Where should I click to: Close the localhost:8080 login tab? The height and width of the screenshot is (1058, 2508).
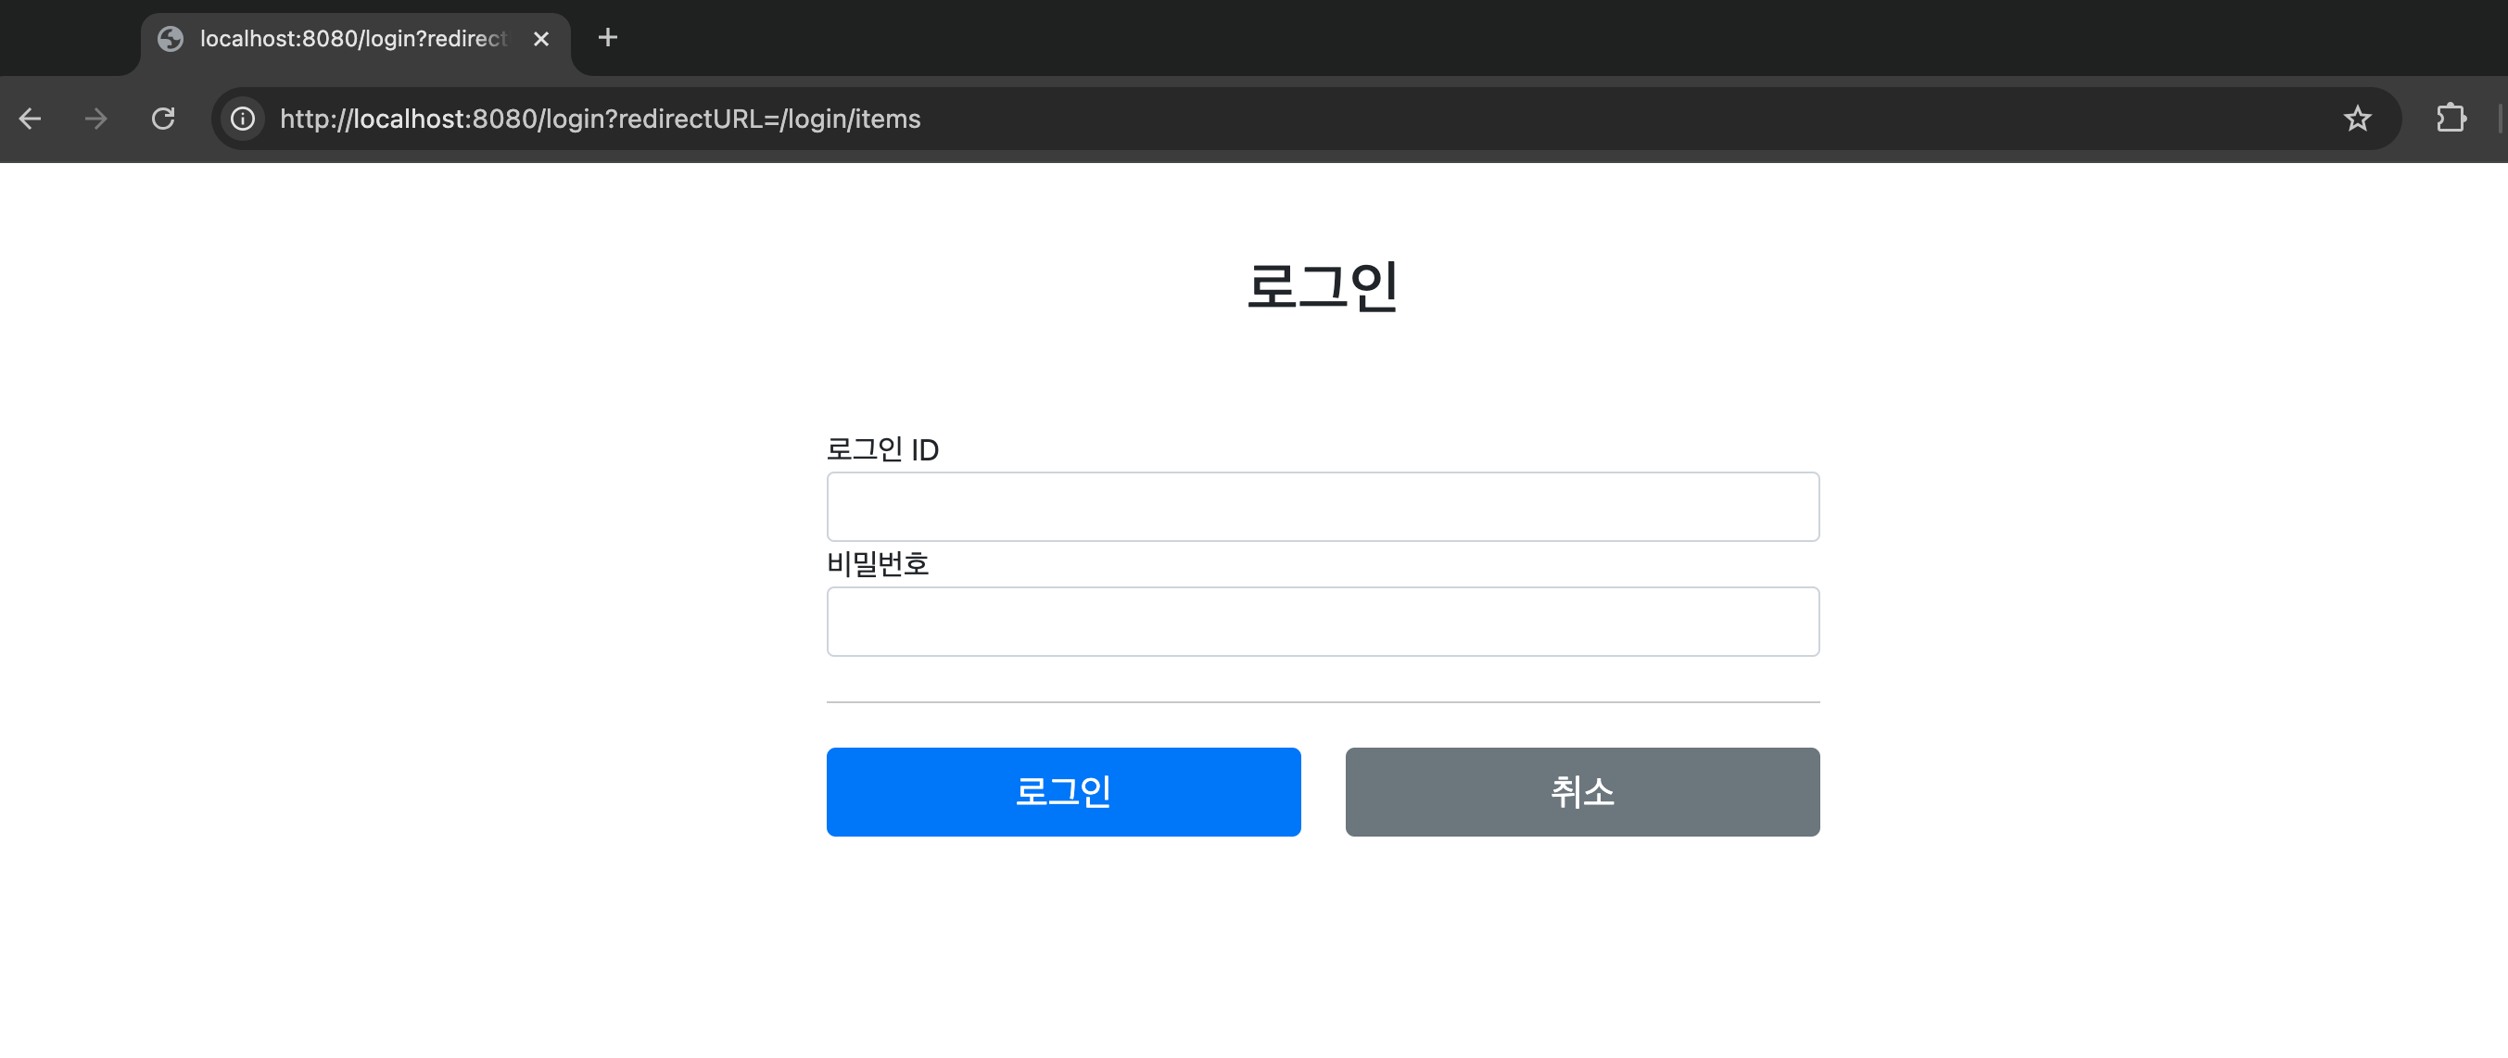click(541, 39)
